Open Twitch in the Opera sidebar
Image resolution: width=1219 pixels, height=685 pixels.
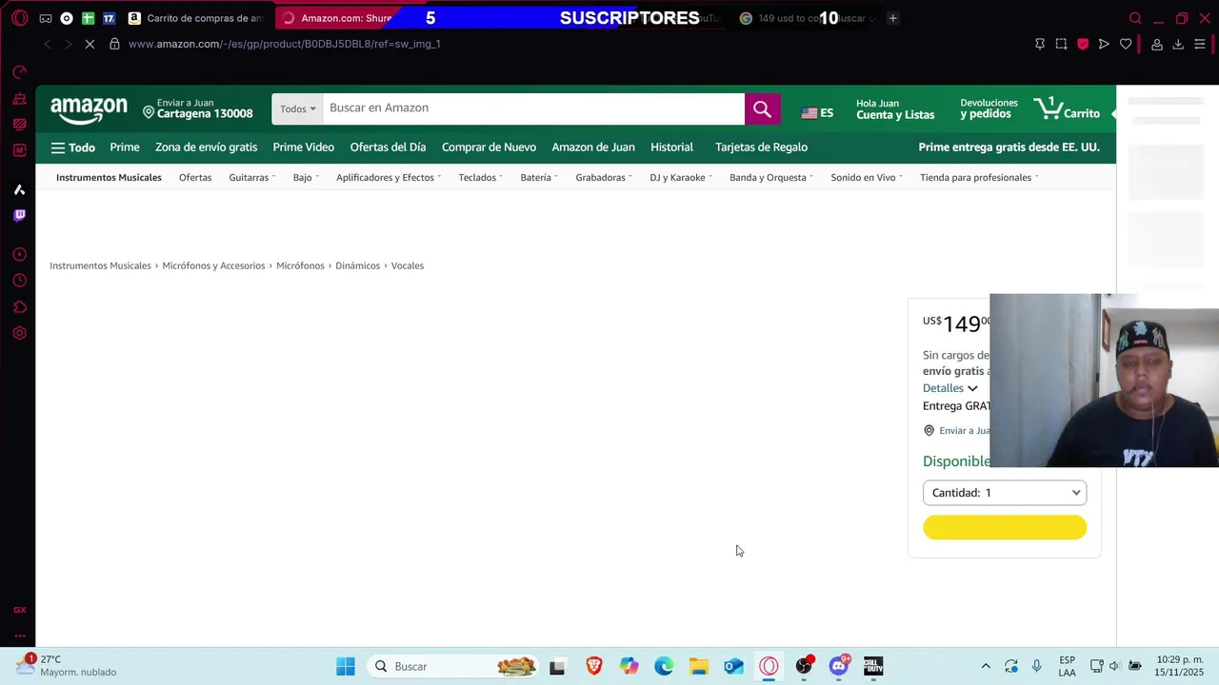(x=19, y=215)
